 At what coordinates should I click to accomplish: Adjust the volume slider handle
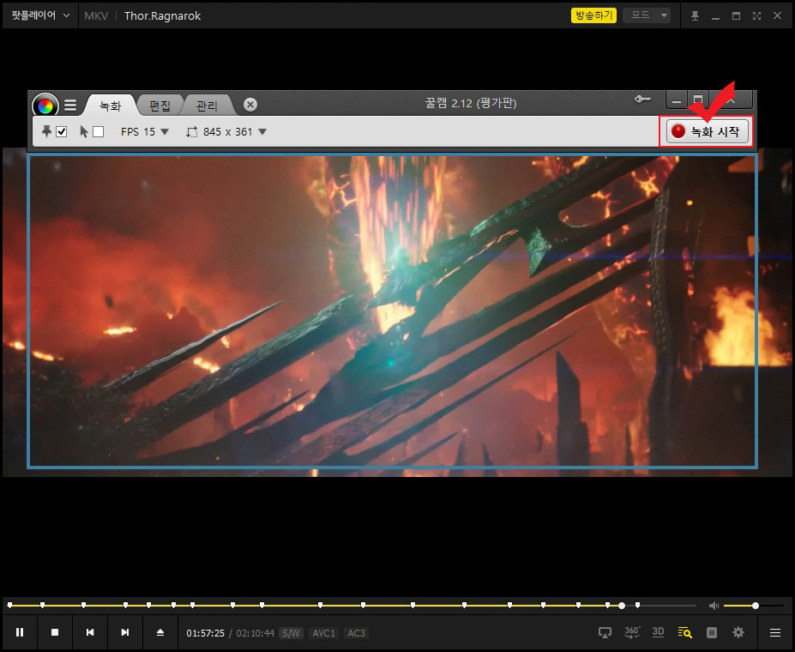(x=756, y=606)
